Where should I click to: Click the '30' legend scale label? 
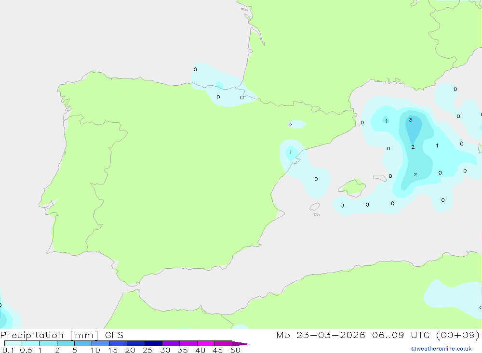pos(165,350)
